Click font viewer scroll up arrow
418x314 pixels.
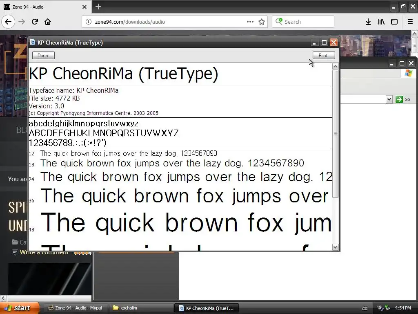336,67
